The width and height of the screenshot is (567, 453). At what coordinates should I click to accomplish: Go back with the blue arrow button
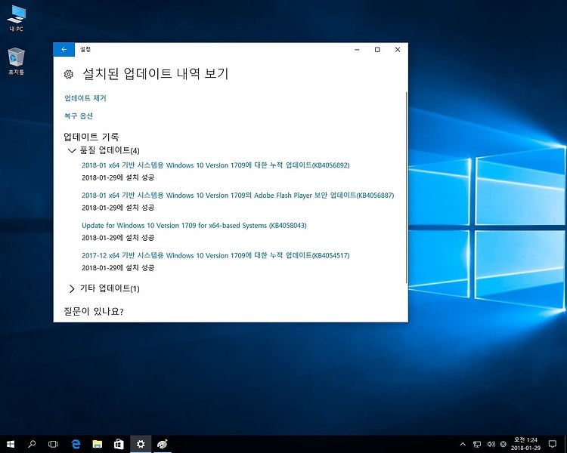[64, 50]
